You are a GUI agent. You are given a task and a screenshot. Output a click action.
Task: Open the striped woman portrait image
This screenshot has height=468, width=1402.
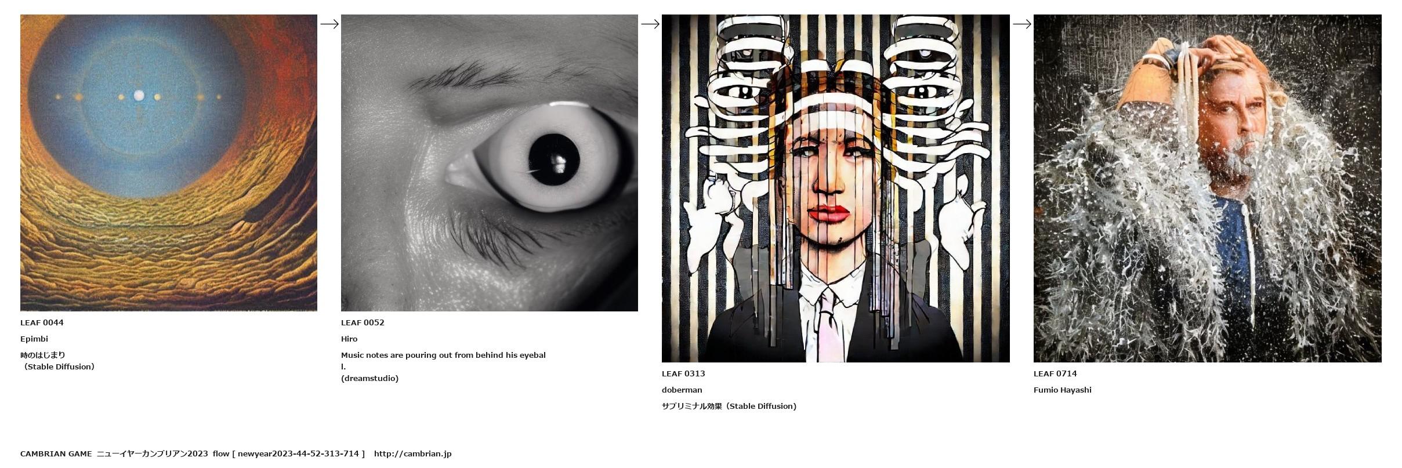tap(835, 188)
